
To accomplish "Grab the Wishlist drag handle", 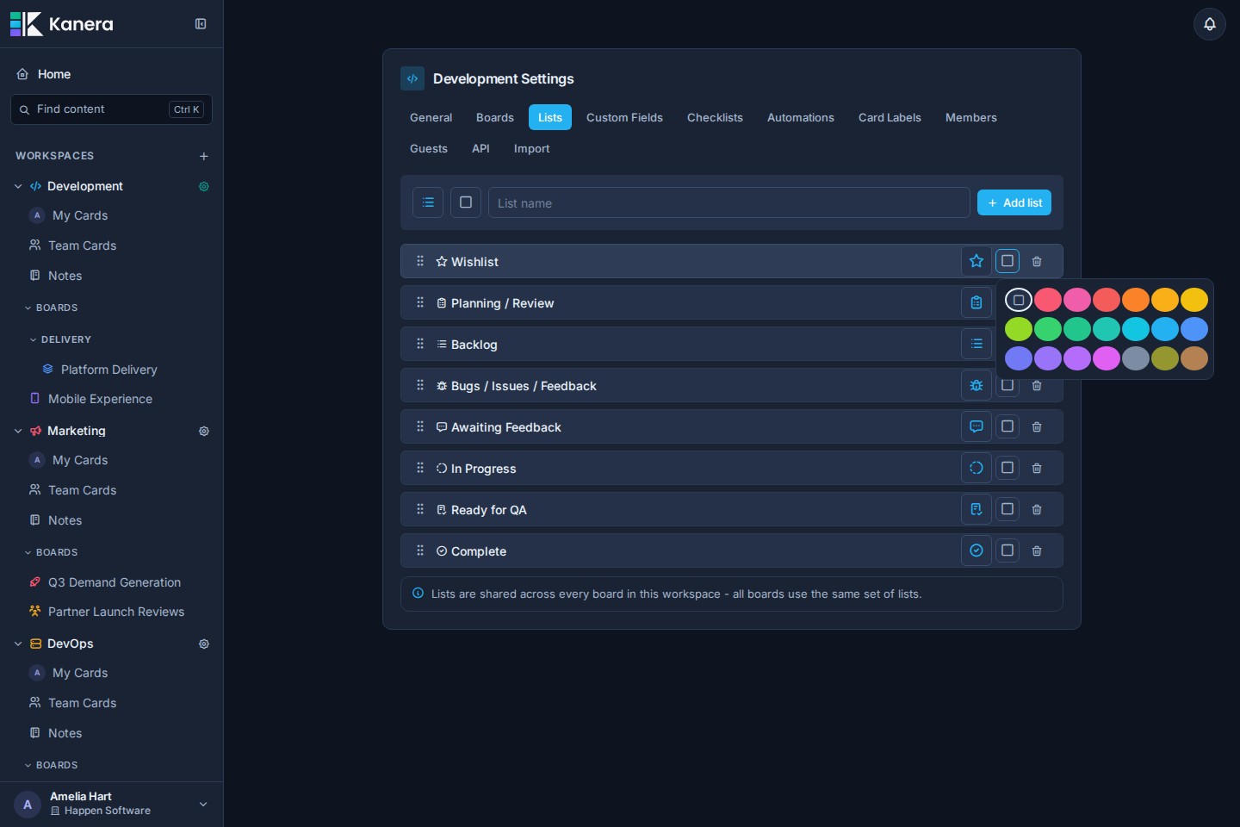I will click(x=420, y=261).
